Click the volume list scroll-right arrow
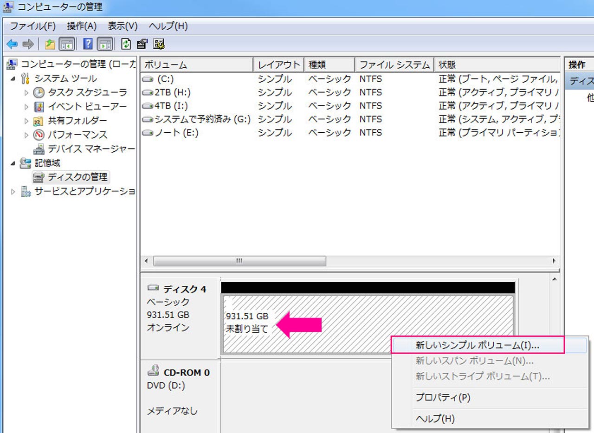 click(554, 261)
